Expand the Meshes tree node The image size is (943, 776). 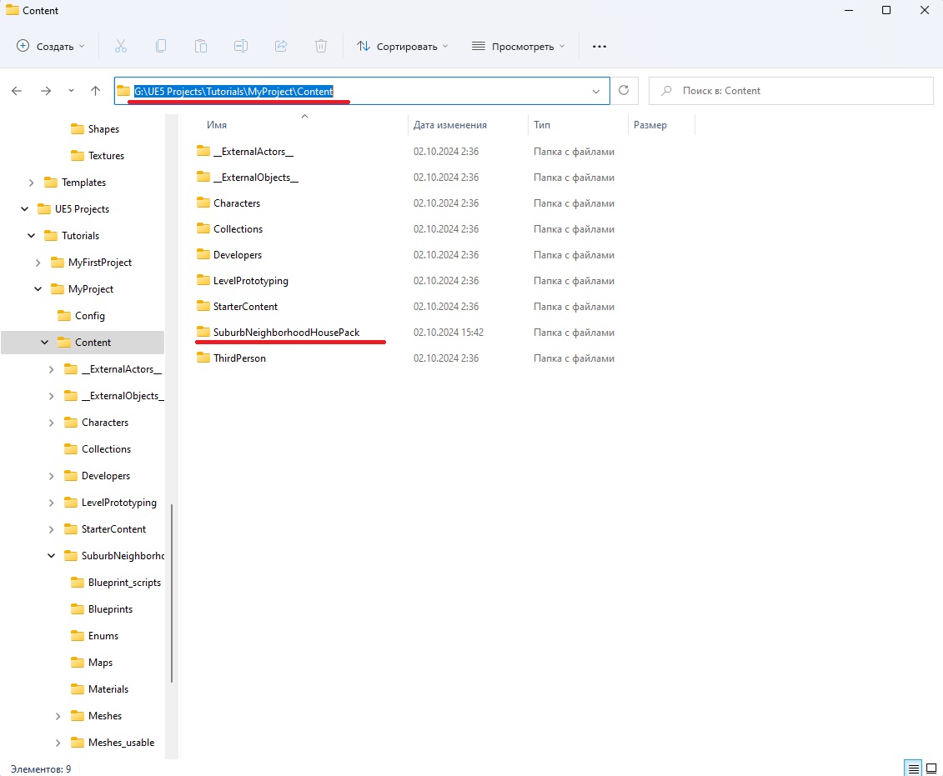(58, 716)
